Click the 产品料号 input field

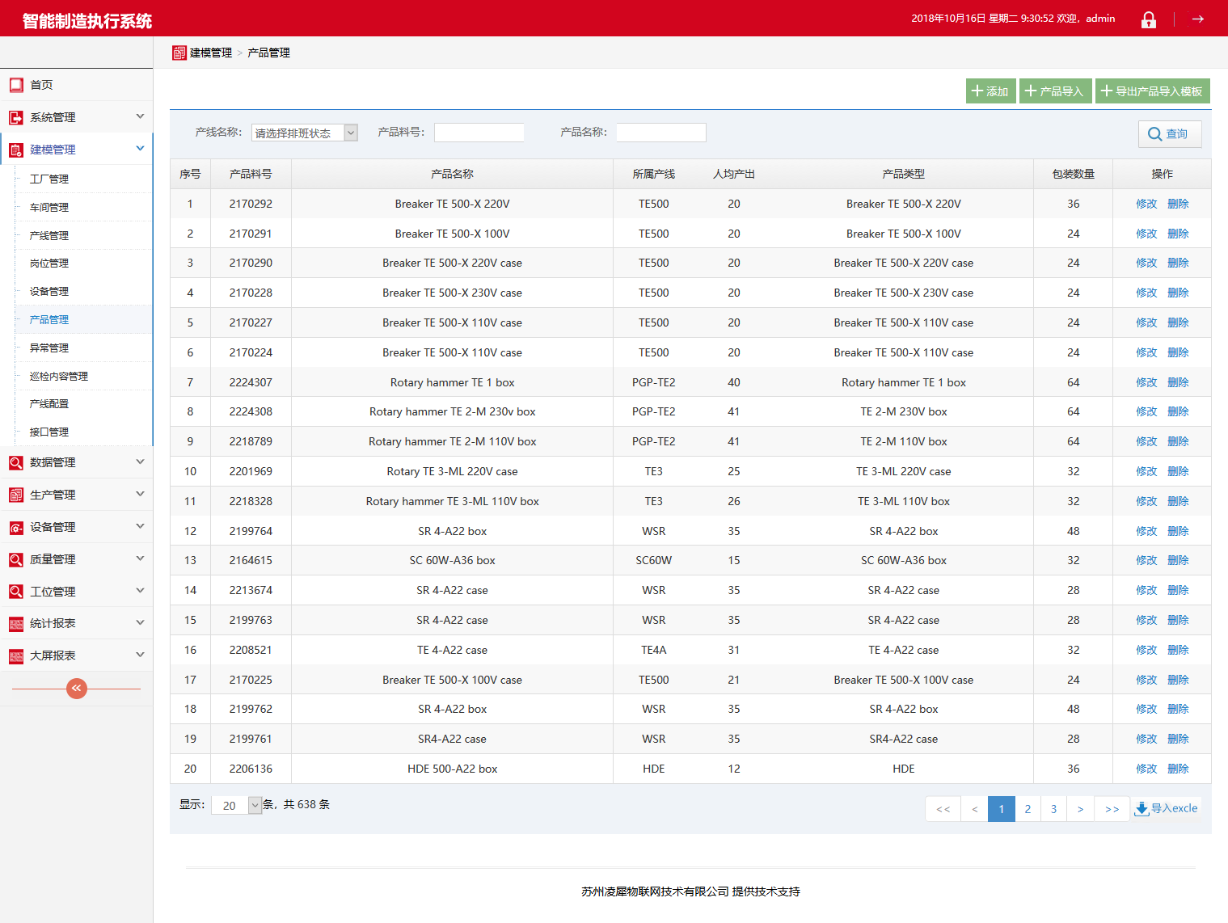pos(479,133)
